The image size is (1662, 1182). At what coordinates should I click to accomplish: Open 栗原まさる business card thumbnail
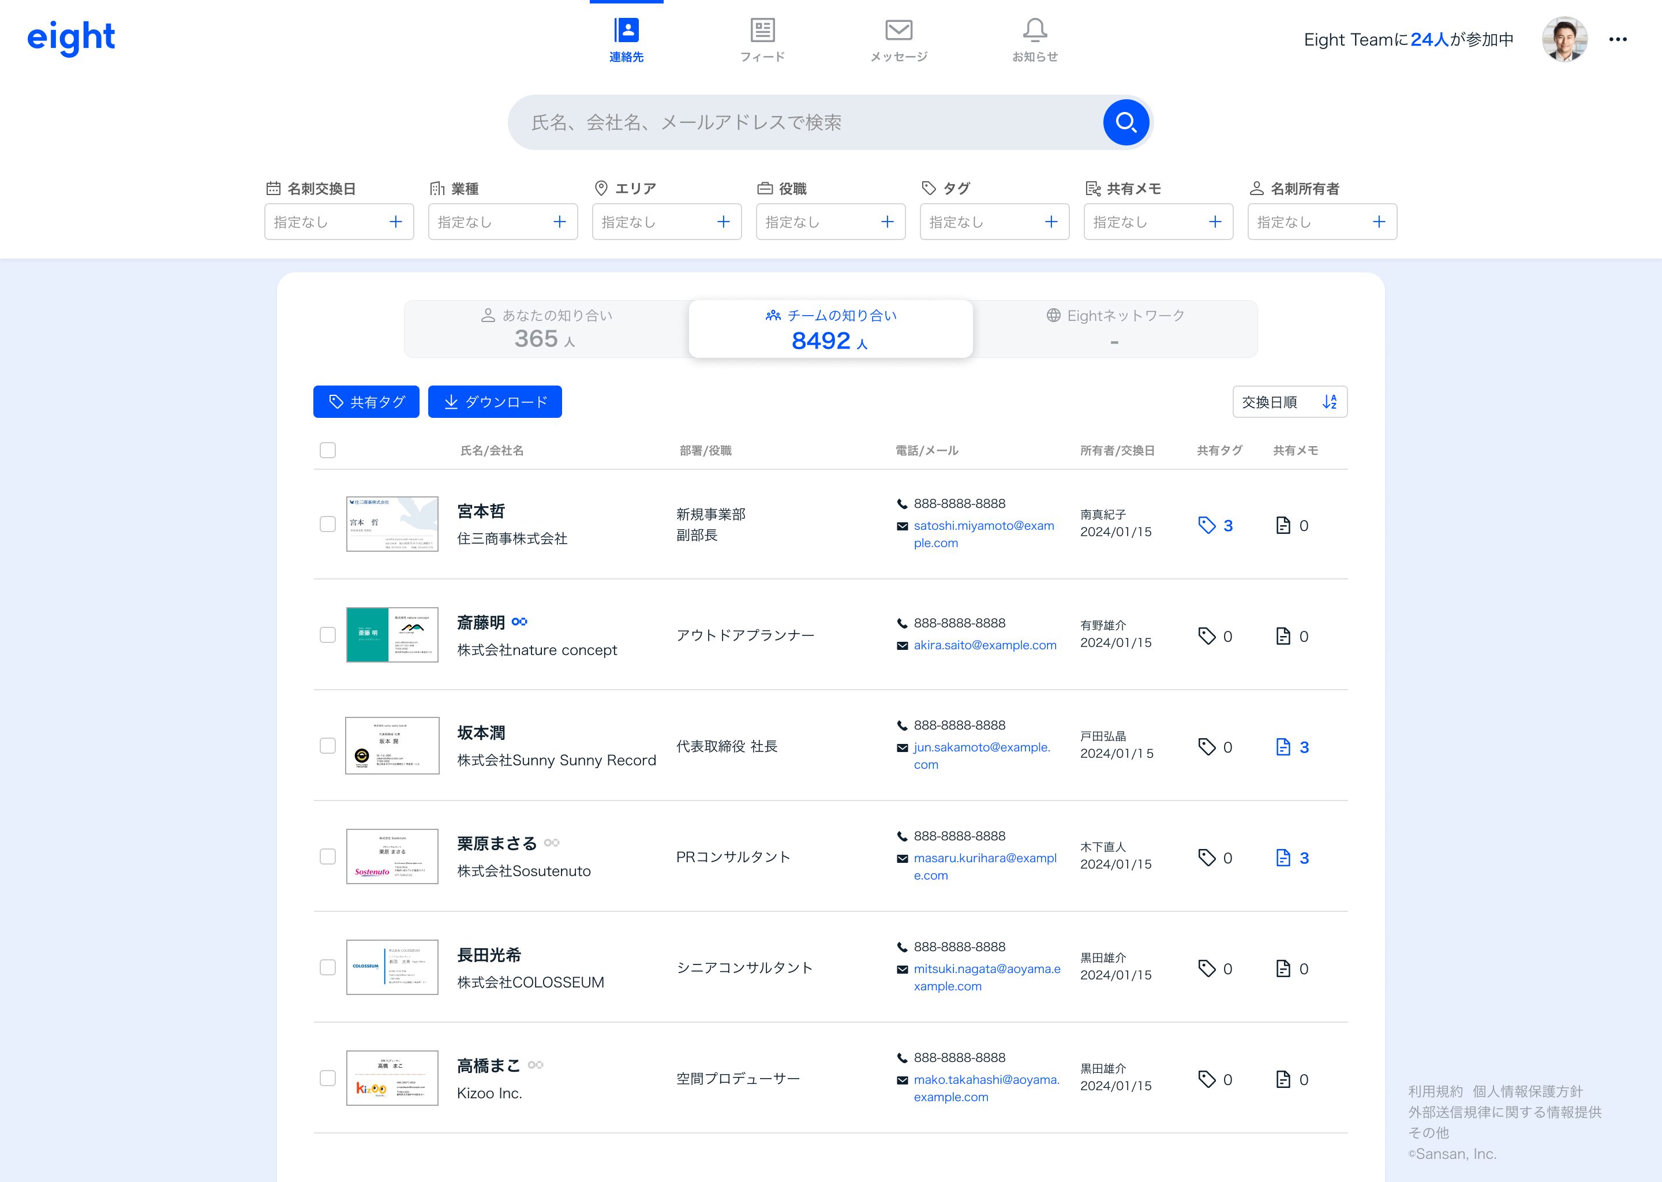click(391, 856)
